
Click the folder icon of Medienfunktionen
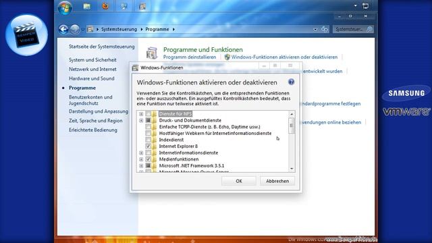[154, 159]
